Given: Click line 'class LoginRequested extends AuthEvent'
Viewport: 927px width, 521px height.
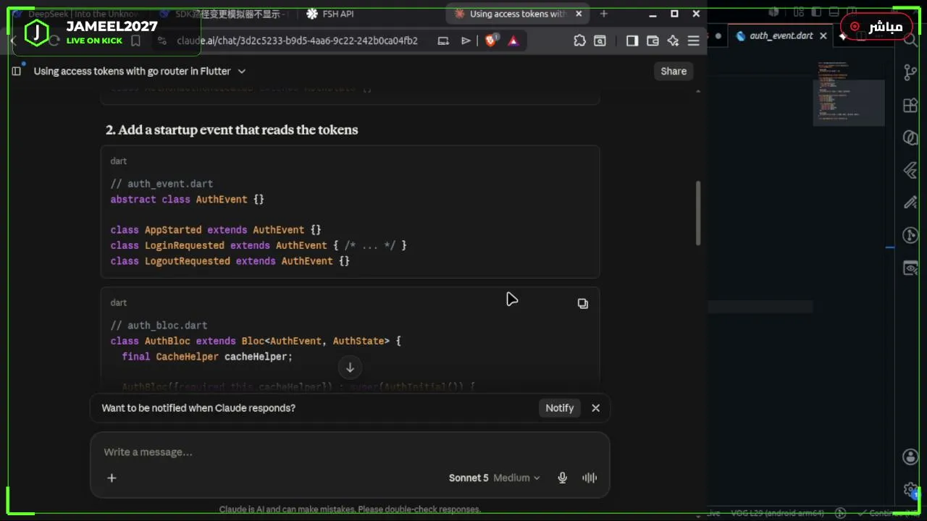Looking at the screenshot, I should tap(259, 245).
